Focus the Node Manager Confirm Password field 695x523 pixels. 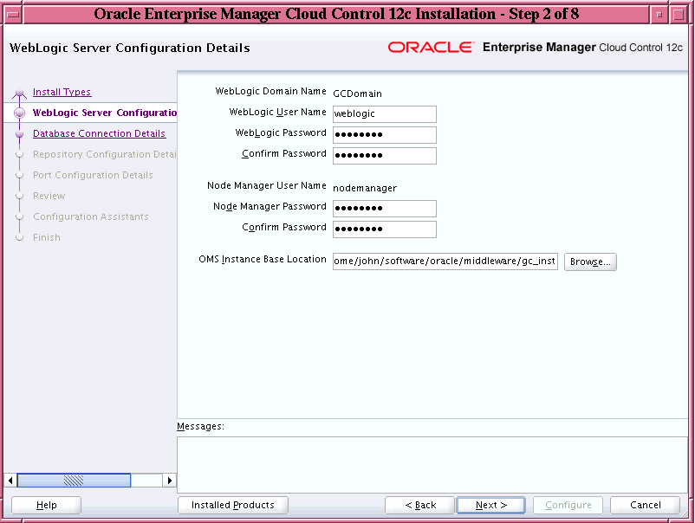coord(384,229)
